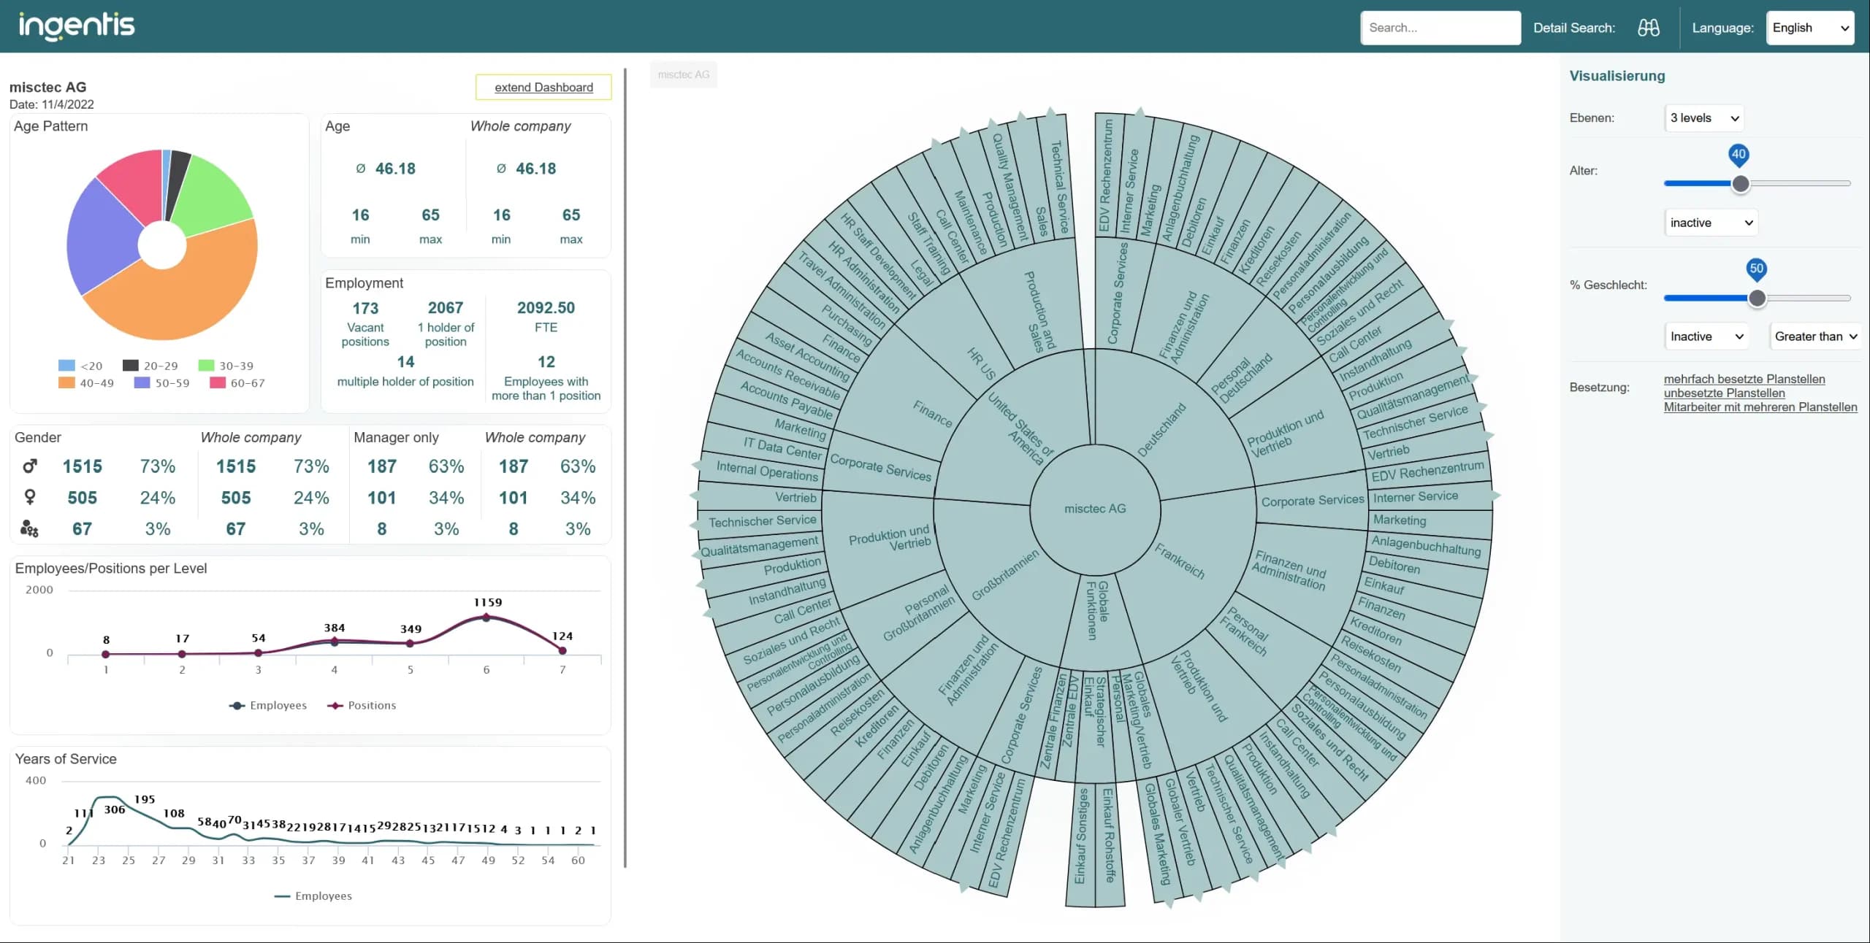Viewport: 1870px width, 943px height.
Task: Click the extend Dashboard button
Action: [x=543, y=87]
